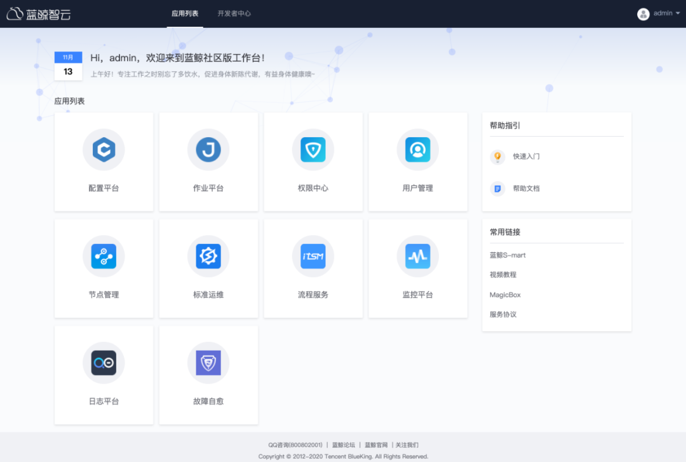Click the Hi, admin welcome heading
This screenshot has height=462, width=686.
point(177,58)
